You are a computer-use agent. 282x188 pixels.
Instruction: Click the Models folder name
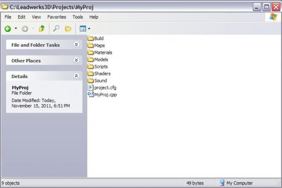tap(101, 60)
